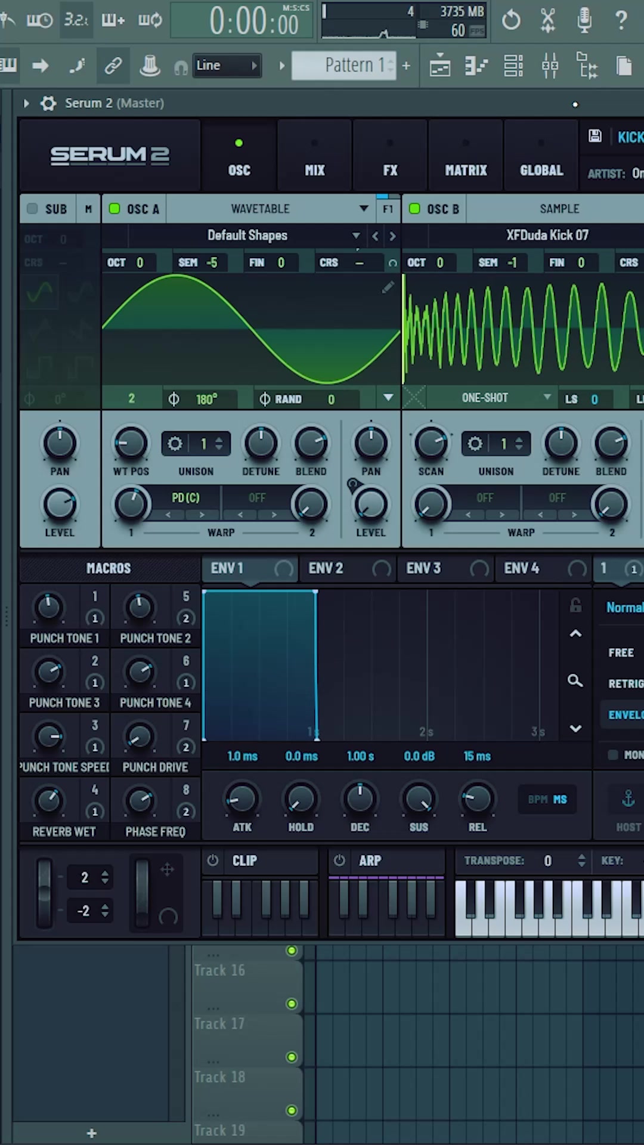Click the TRANSPOSE value stepper
The image size is (644, 1145).
[581, 860]
